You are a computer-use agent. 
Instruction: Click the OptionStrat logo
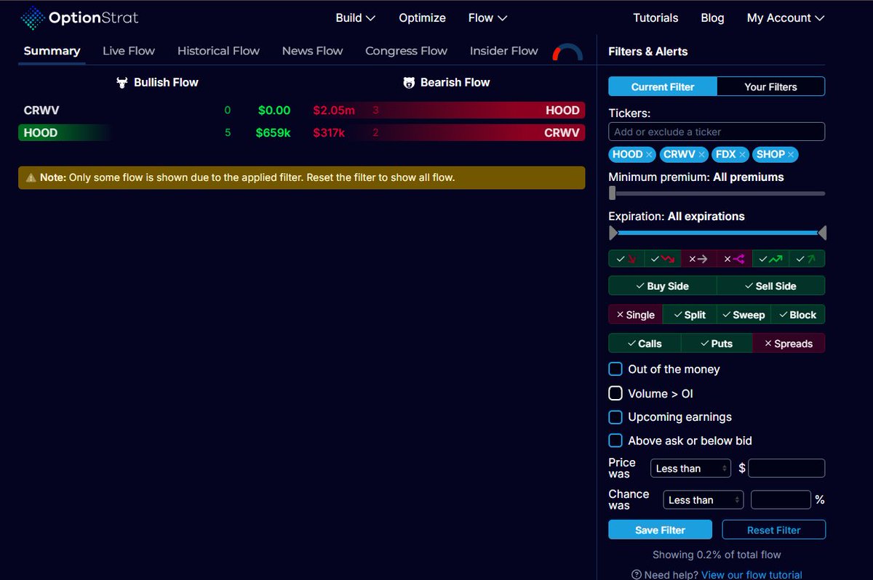[79, 17]
